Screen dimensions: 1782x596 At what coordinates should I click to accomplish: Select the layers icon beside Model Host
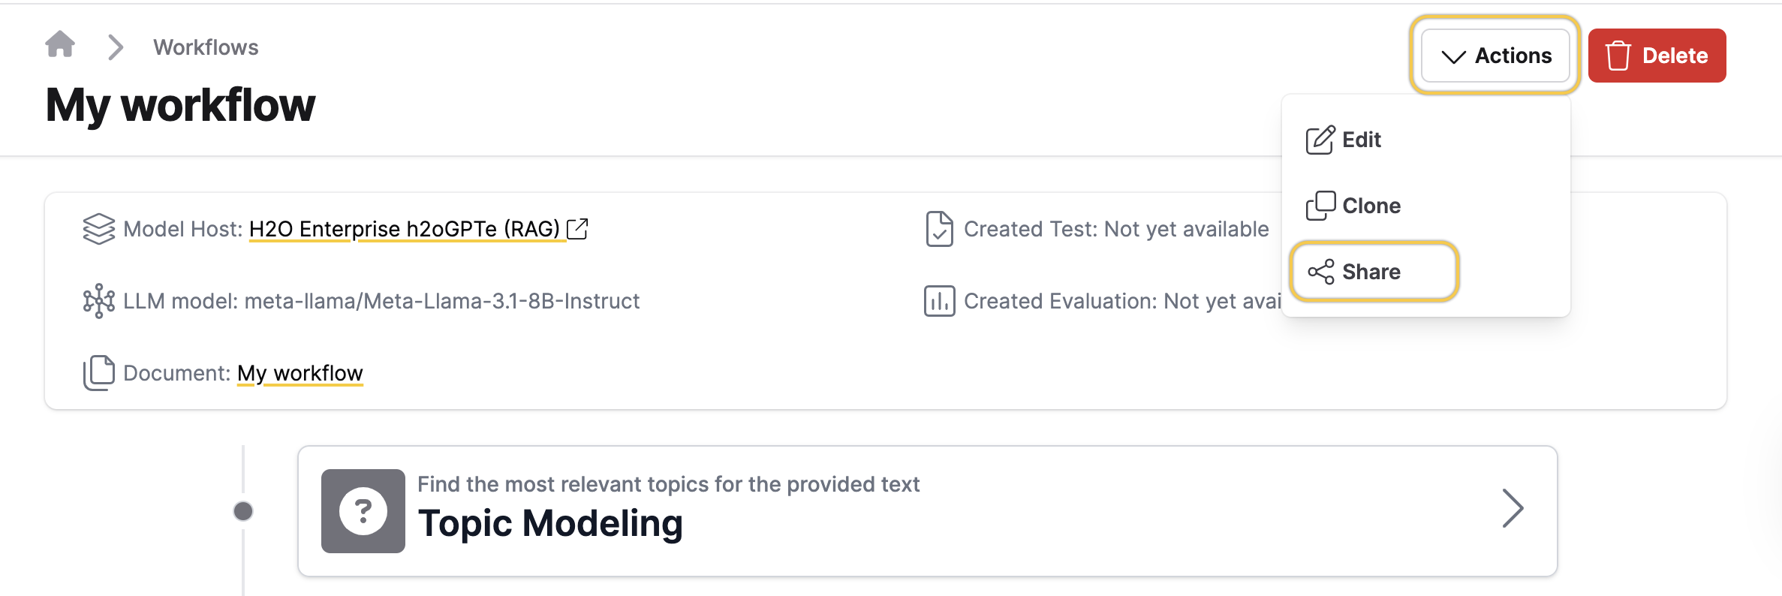tap(98, 229)
